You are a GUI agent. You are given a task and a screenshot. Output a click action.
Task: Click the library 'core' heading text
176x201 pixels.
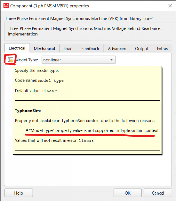[x=79, y=19]
